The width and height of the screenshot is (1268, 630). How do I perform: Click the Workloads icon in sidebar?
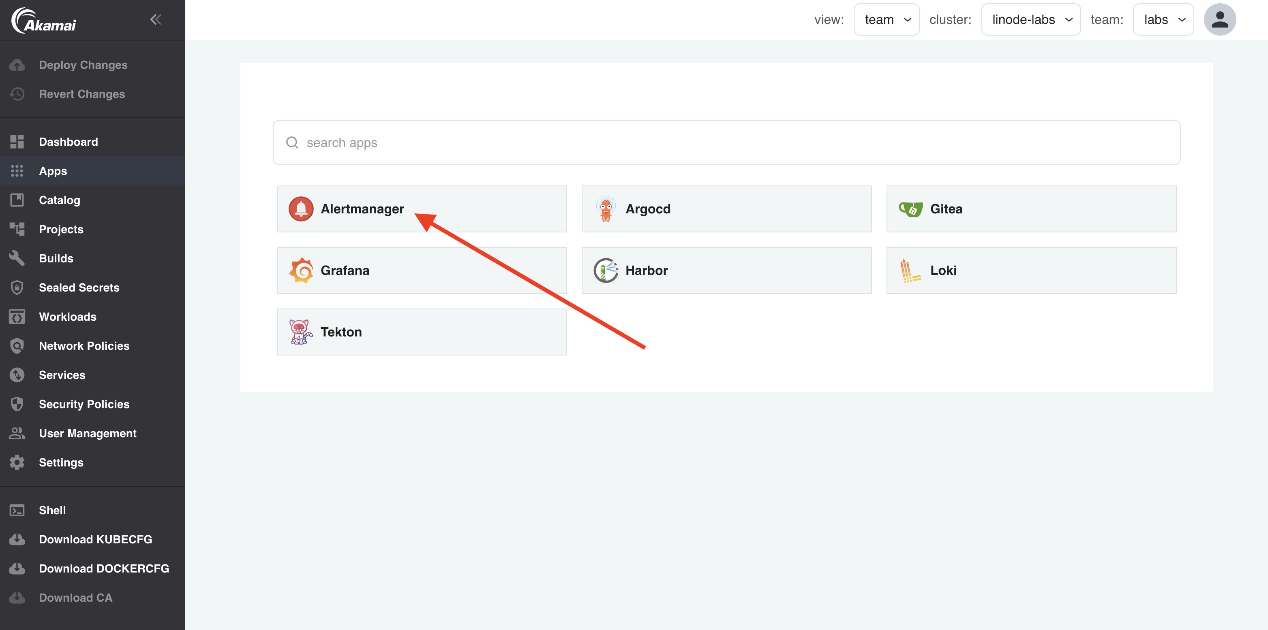click(17, 317)
